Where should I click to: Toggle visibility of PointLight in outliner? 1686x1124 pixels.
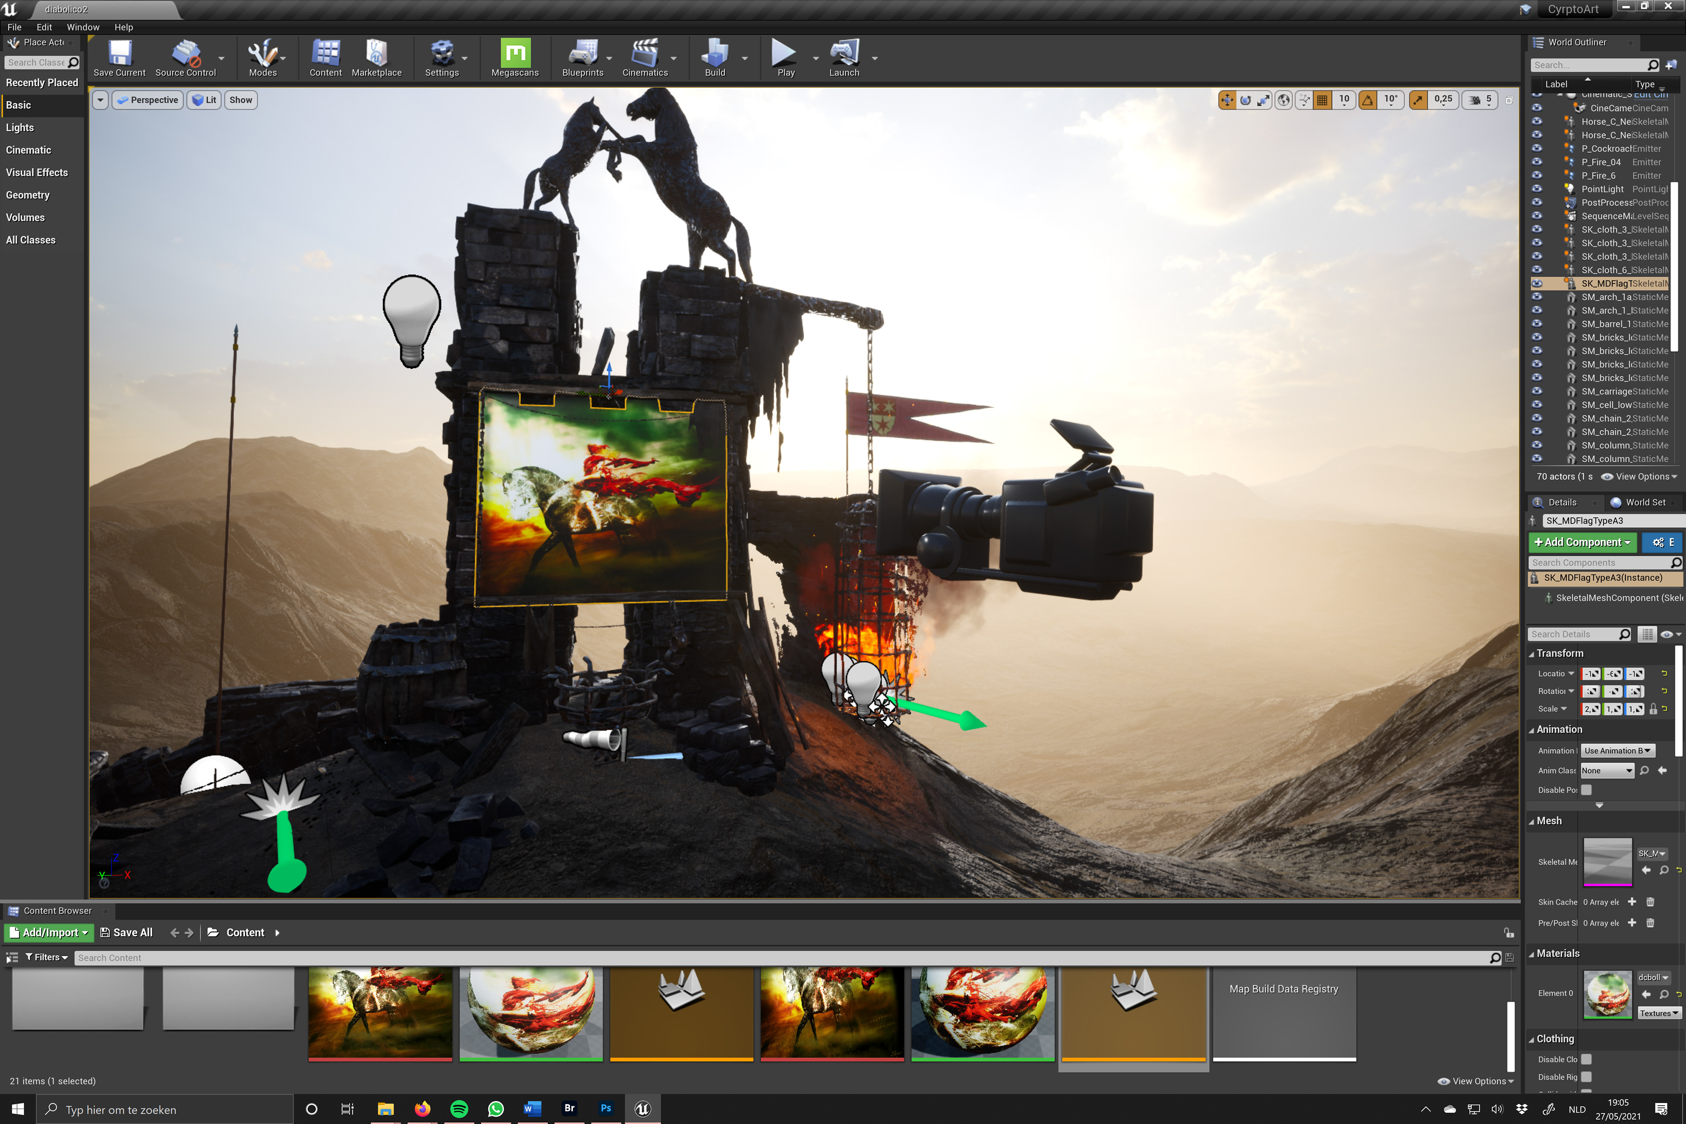coord(1536,189)
